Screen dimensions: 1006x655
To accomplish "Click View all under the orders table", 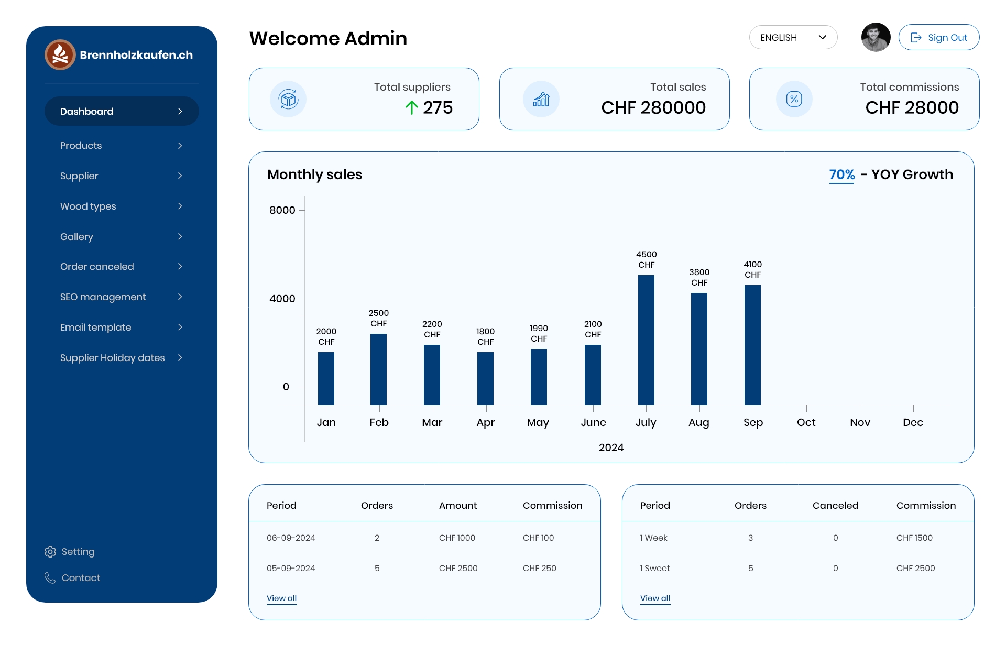I will click(281, 598).
